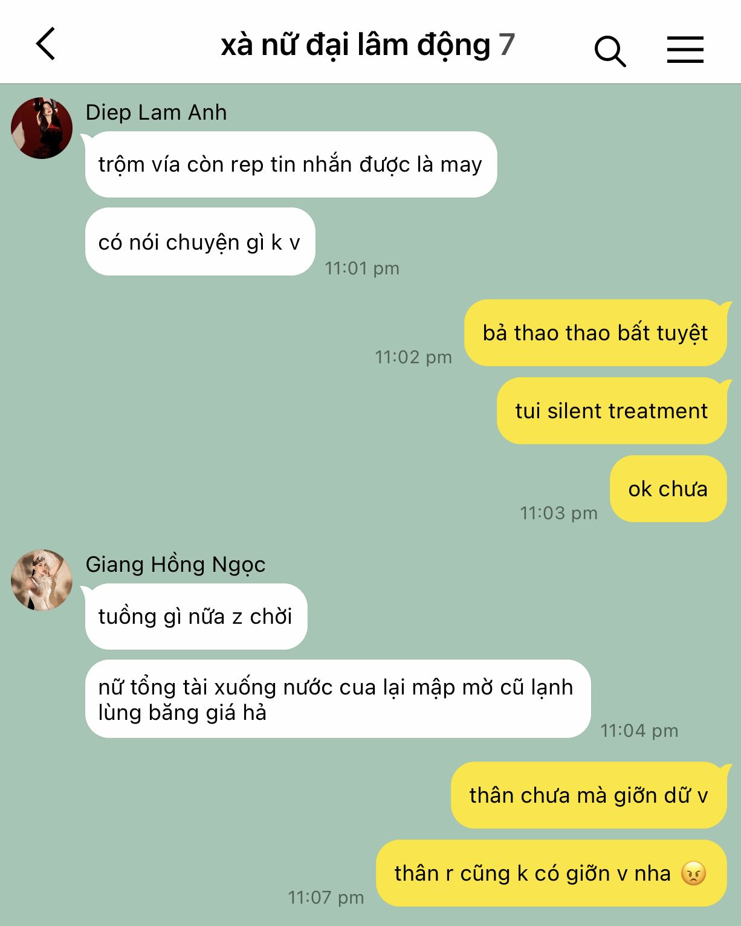Image resolution: width=741 pixels, height=926 pixels.
Task: Tap the member count 7 in header
Action: [x=506, y=45]
